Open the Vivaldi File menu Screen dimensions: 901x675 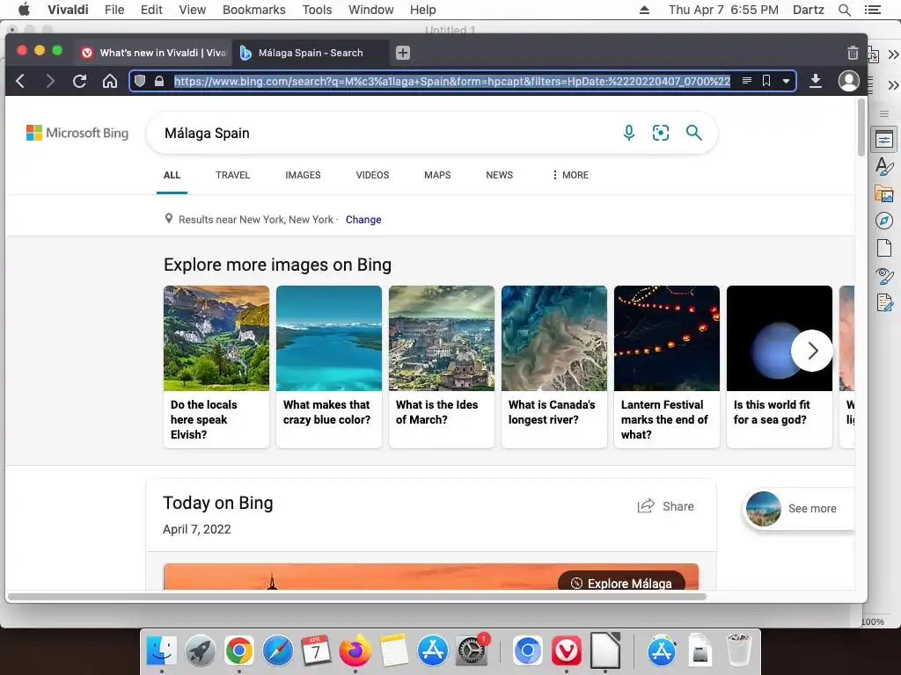114,10
